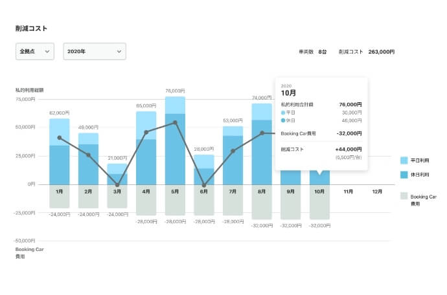Toggle the Booking Car費用 legend swatch
Screen dimensions: 447x295
pos(404,196)
